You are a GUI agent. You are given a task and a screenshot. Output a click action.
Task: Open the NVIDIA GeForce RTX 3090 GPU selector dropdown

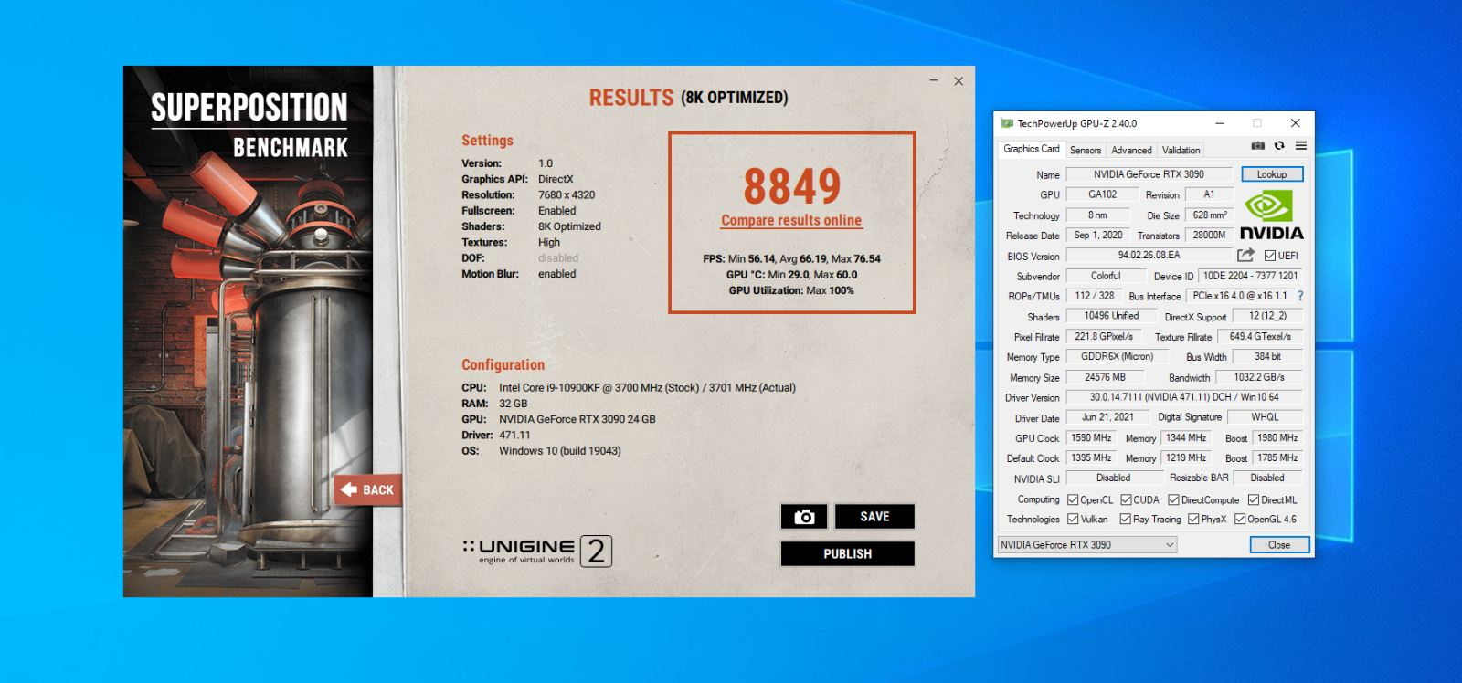pyautogui.click(x=1087, y=545)
